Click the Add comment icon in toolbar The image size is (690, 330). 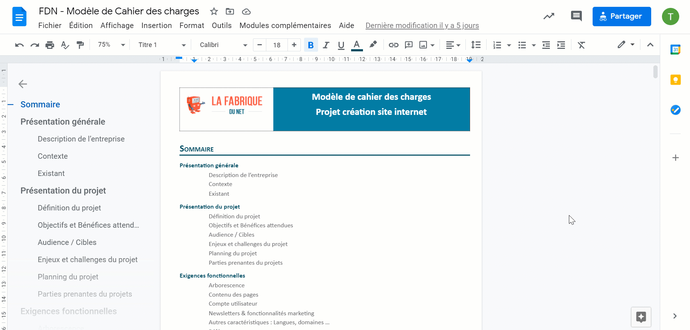click(409, 45)
